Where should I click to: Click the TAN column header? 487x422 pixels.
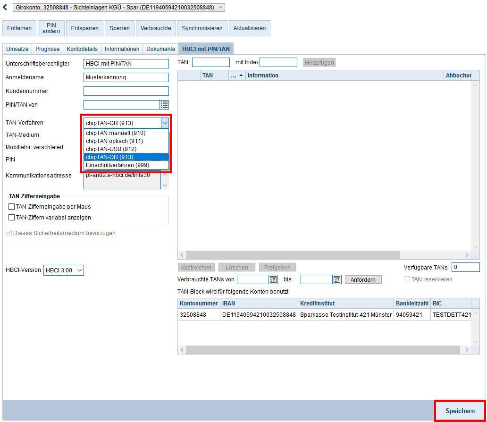point(214,76)
